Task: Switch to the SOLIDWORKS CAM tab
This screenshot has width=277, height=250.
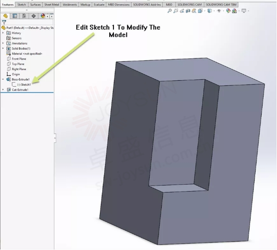Action: [190, 5]
